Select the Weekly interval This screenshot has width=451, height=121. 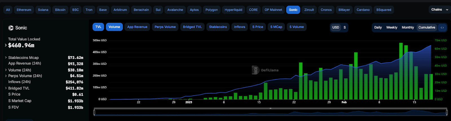coord(392,28)
